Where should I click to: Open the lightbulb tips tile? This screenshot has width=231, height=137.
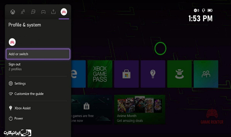point(153,74)
